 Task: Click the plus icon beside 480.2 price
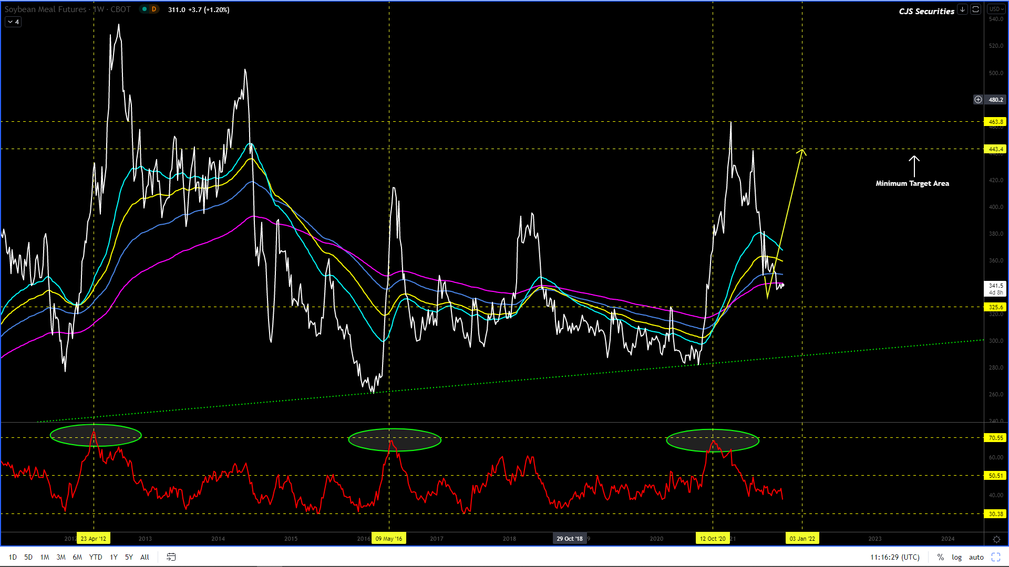(978, 99)
